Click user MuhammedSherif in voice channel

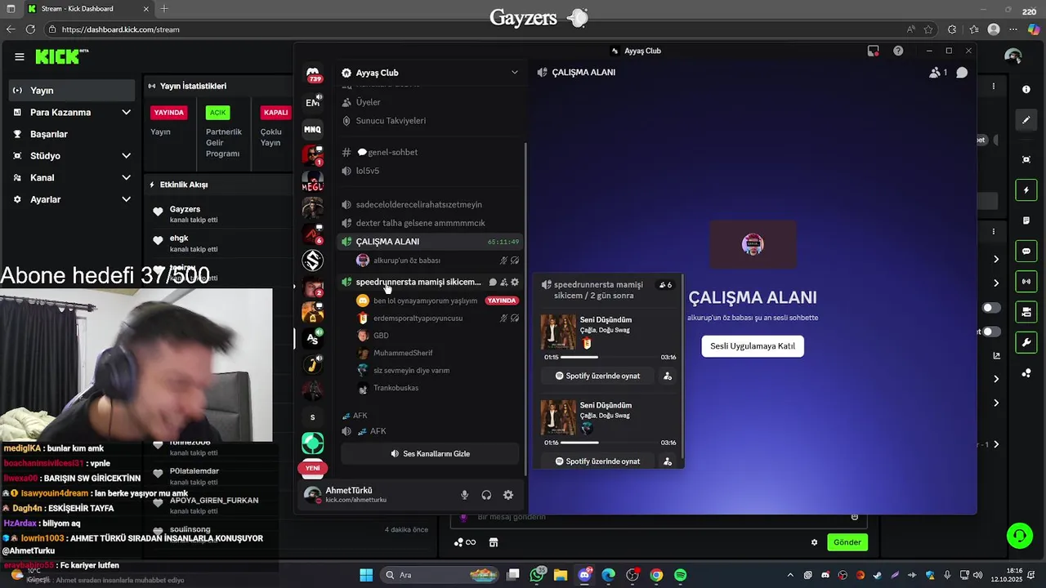click(403, 353)
